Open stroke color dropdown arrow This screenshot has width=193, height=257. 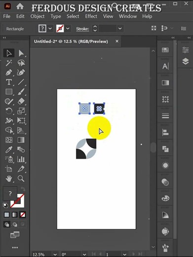pos(68,29)
